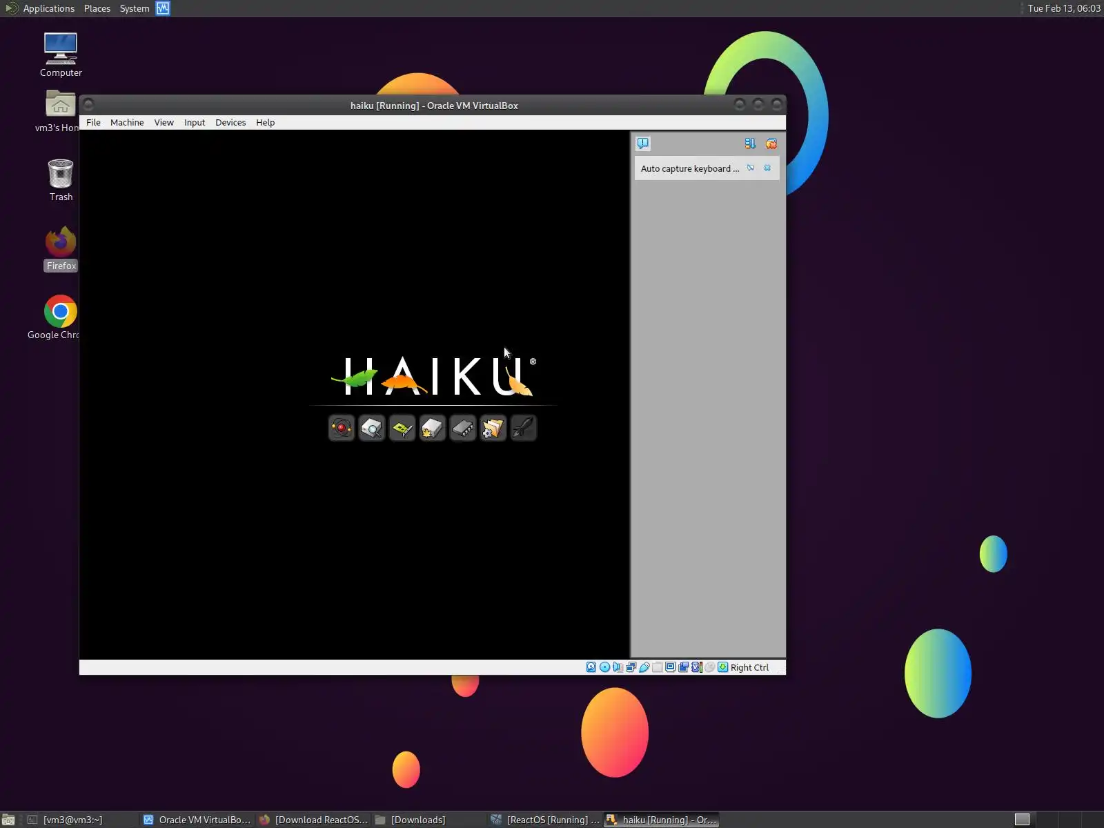The width and height of the screenshot is (1104, 828).
Task: Toggle notification ordering icon in notification panel
Action: [x=750, y=144]
